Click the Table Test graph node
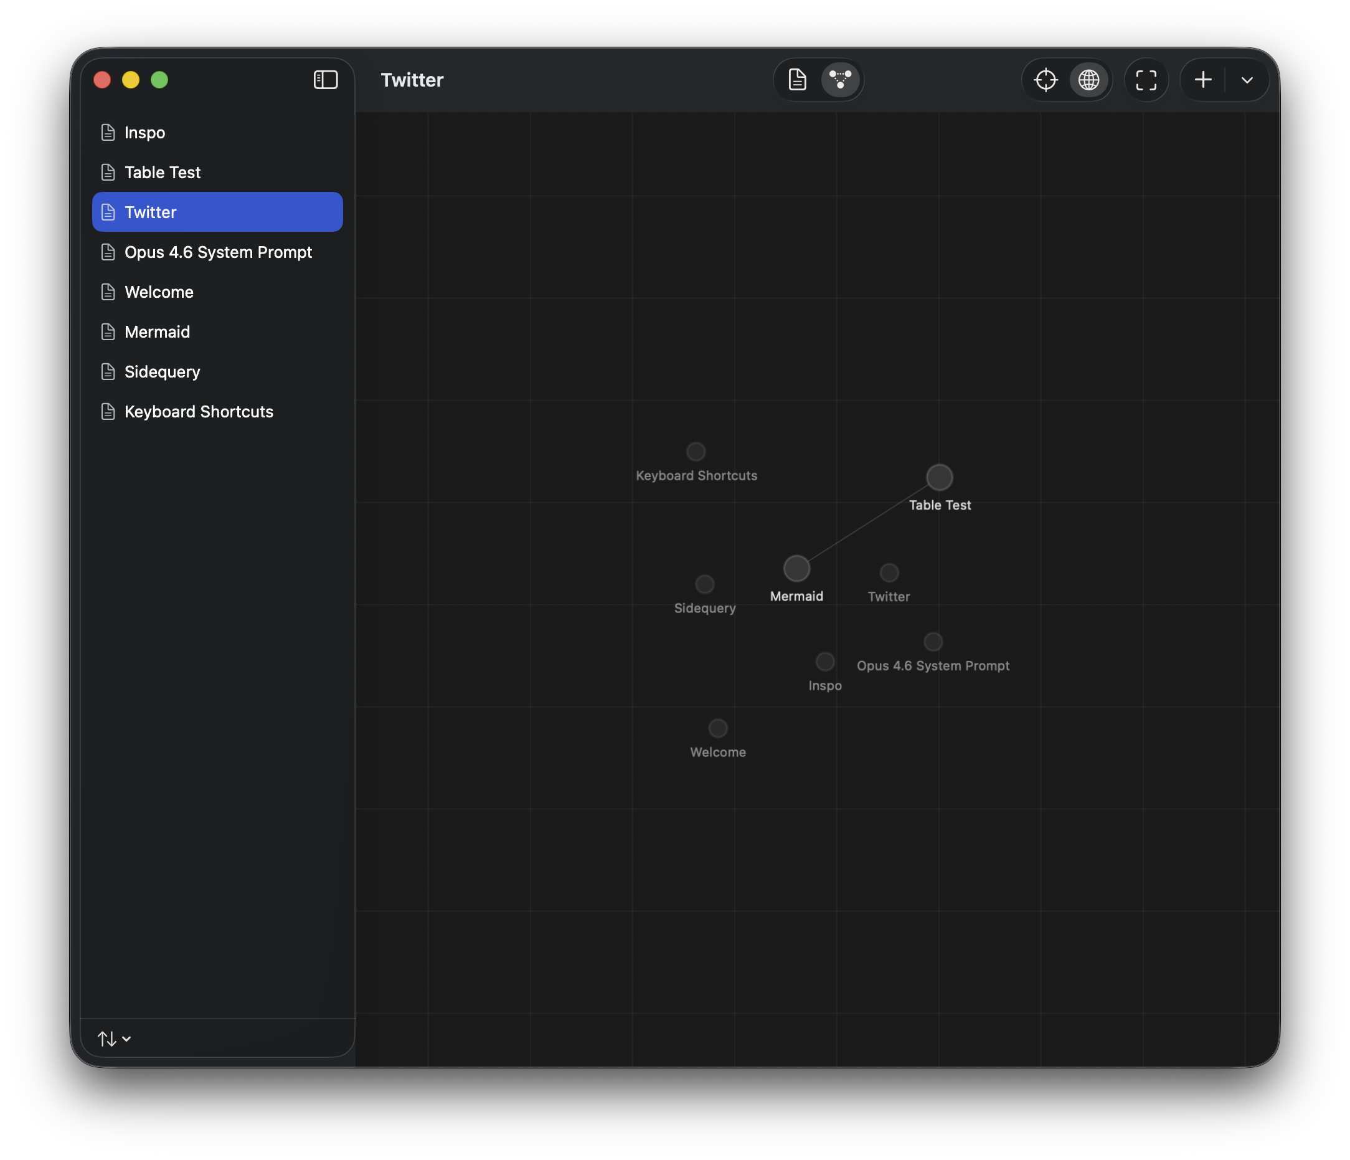1350x1160 pixels. point(939,477)
